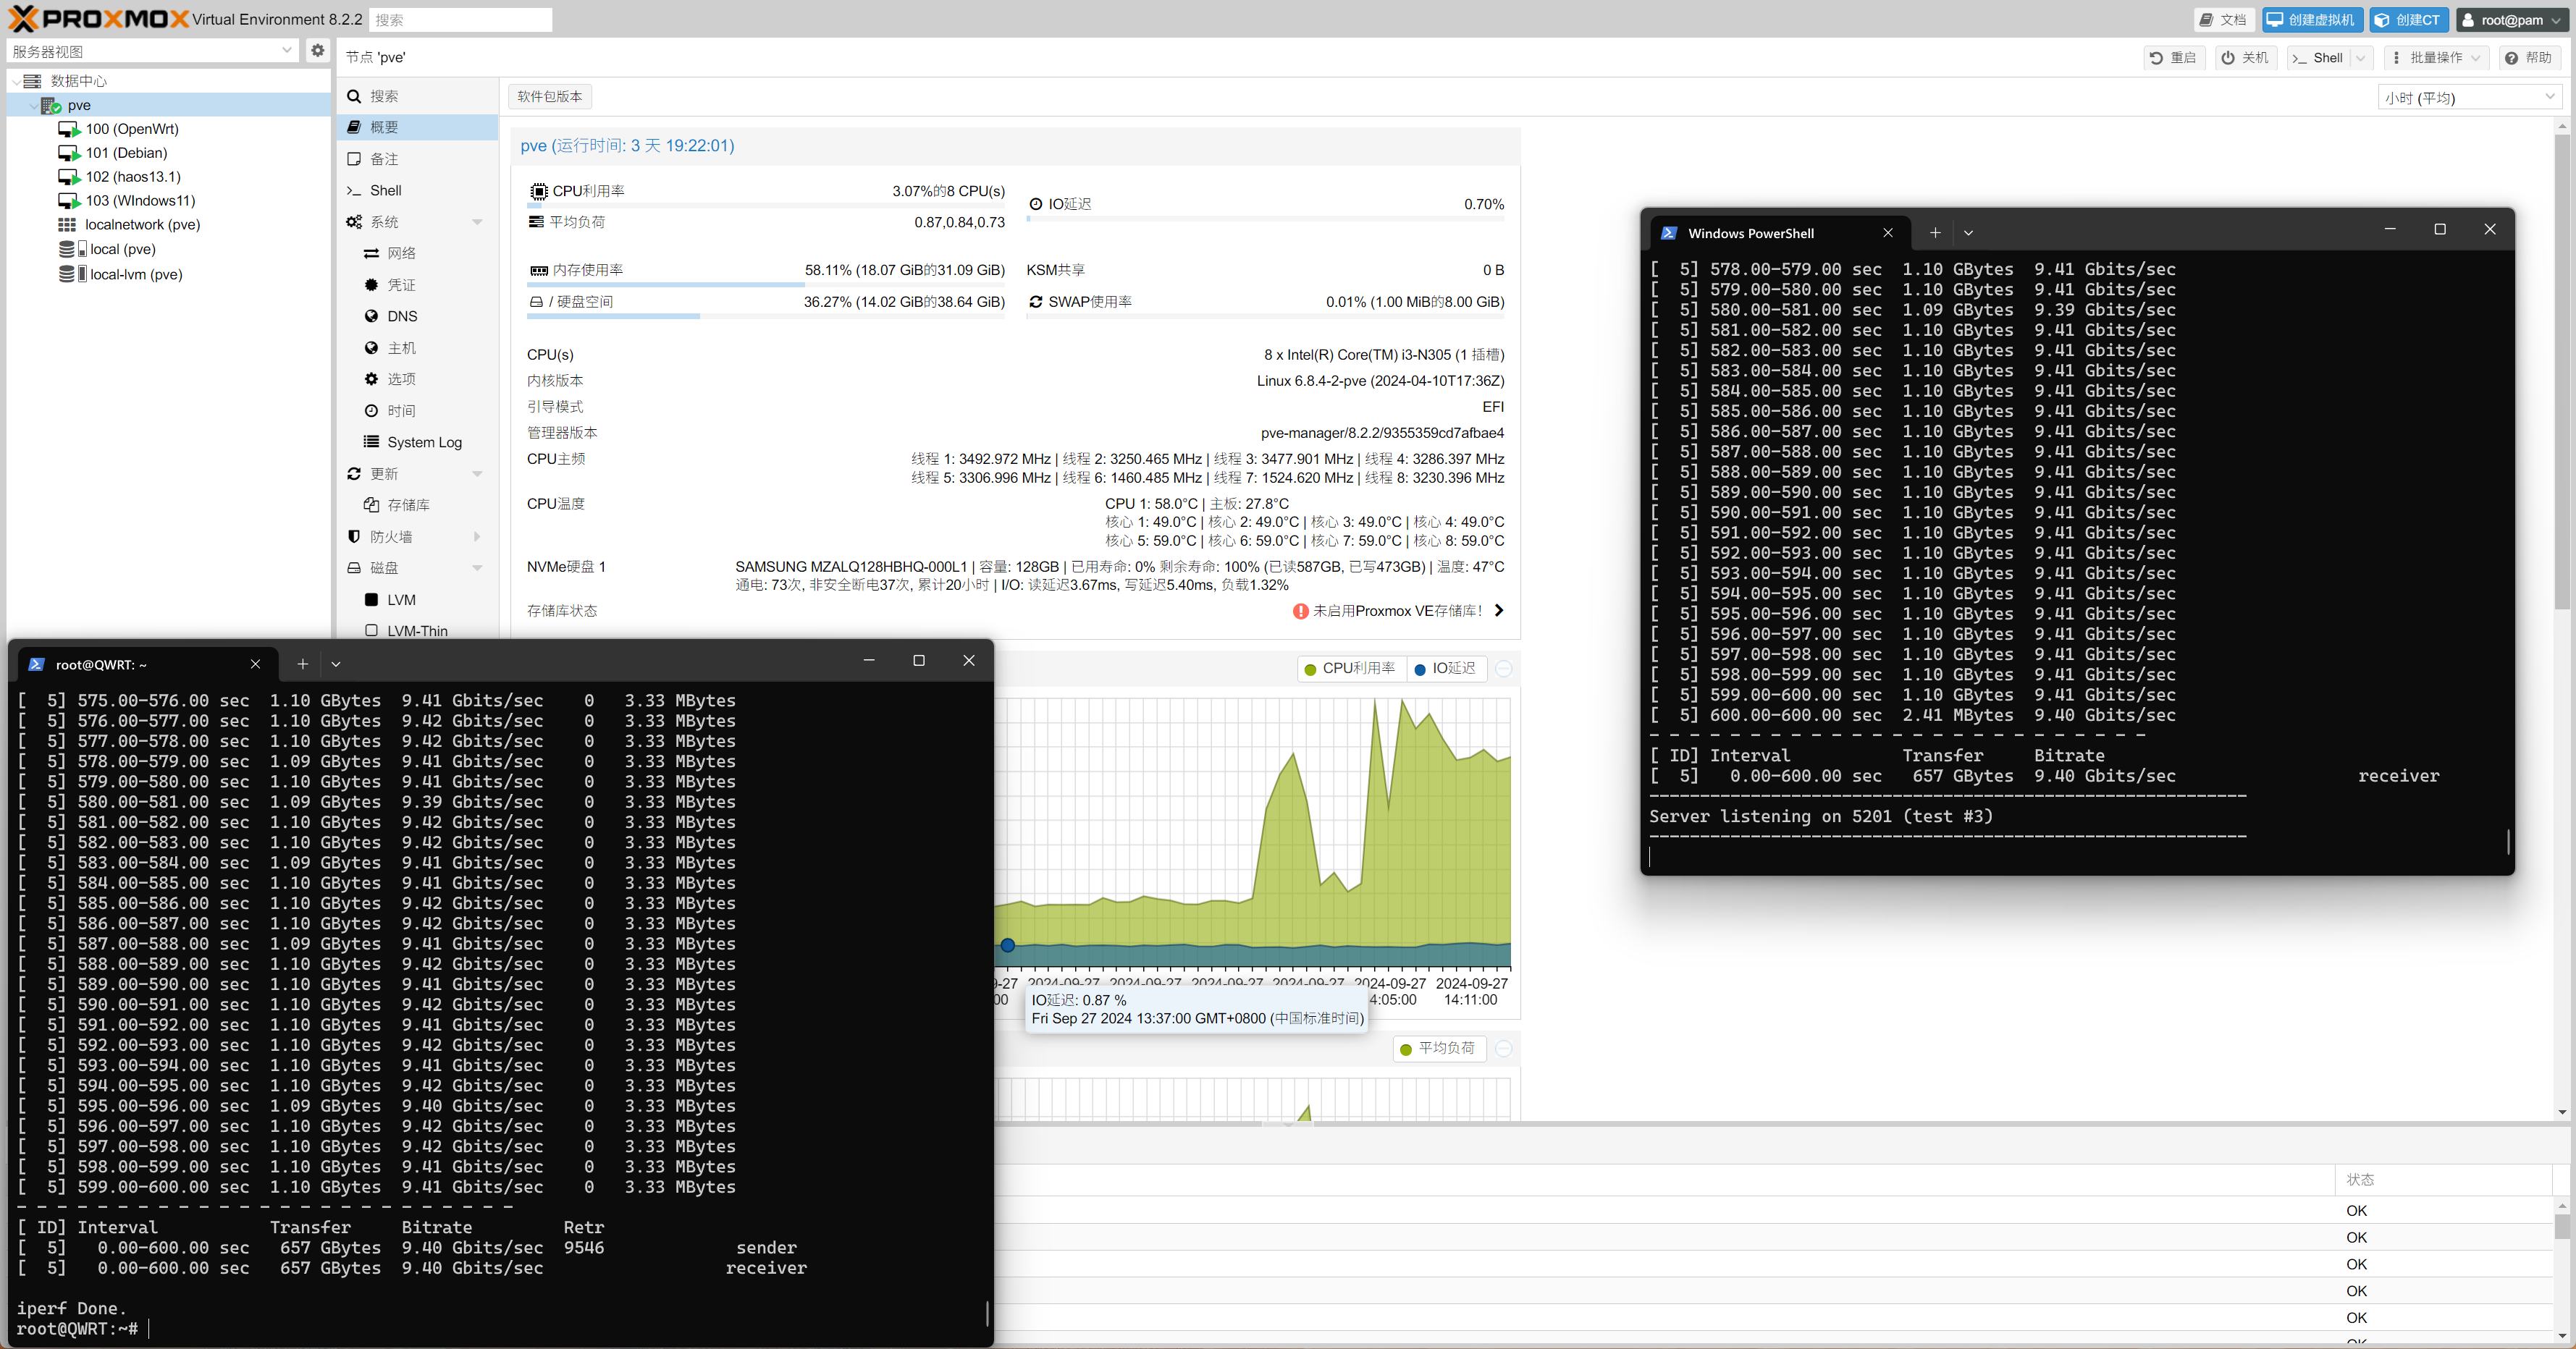
Task: Toggle CPU利用率 series in chart legend
Action: point(1351,669)
